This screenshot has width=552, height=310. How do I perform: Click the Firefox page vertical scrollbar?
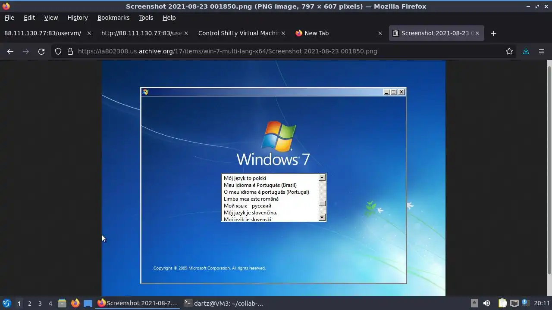pyautogui.click(x=549, y=170)
